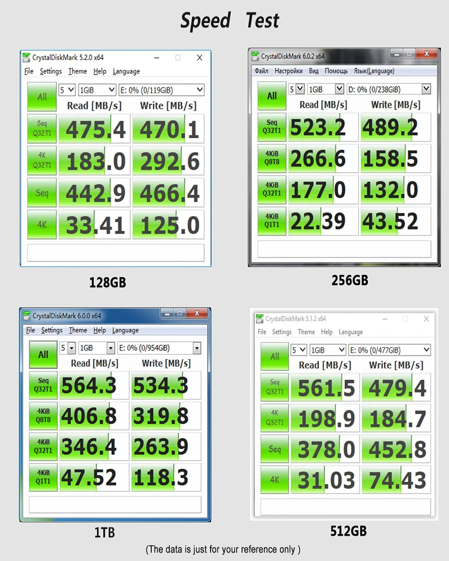Start 4KiB Q1T1 test in 6.0.0 window
The height and width of the screenshot is (561, 449).
pyautogui.click(x=43, y=477)
